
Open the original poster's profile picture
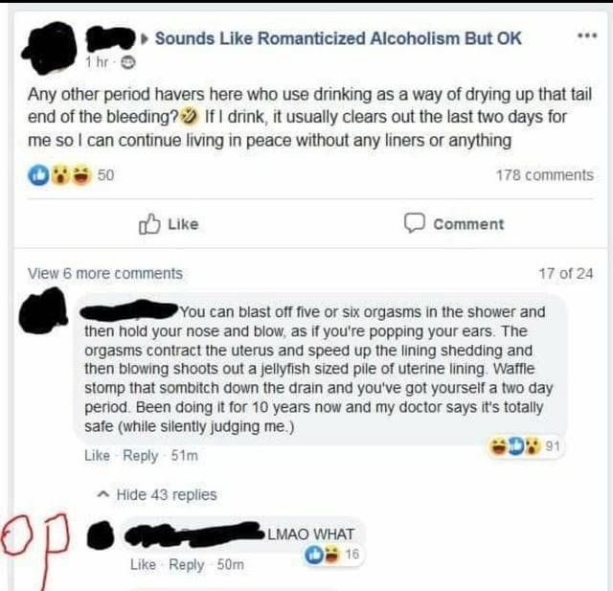point(49,49)
